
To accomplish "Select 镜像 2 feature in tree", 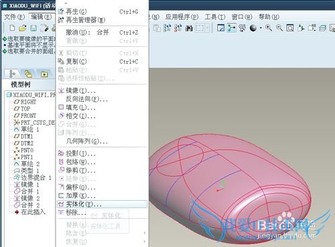I will [27, 198].
